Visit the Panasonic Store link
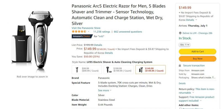221x109 pixels. point(86,28)
